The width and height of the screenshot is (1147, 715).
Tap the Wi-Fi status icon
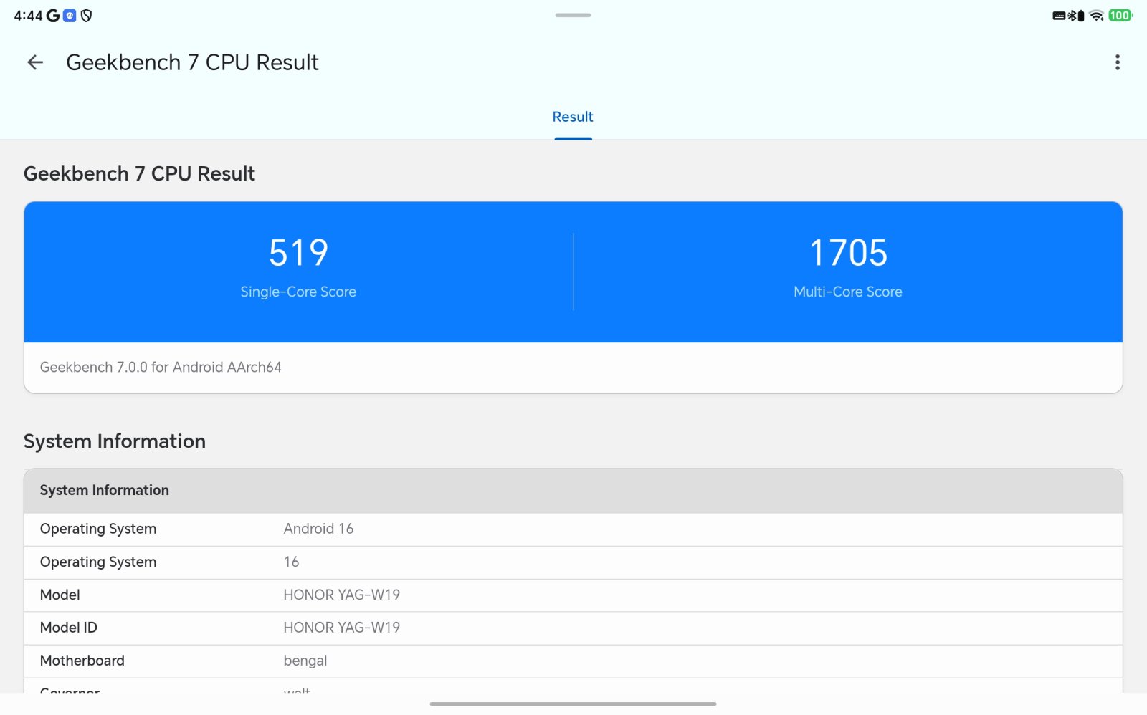tap(1096, 16)
